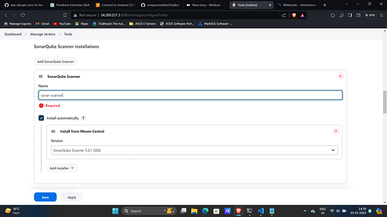387x217 pixels.
Task: Launch Microsoft Edge from taskbar
Action: (x=205, y=211)
